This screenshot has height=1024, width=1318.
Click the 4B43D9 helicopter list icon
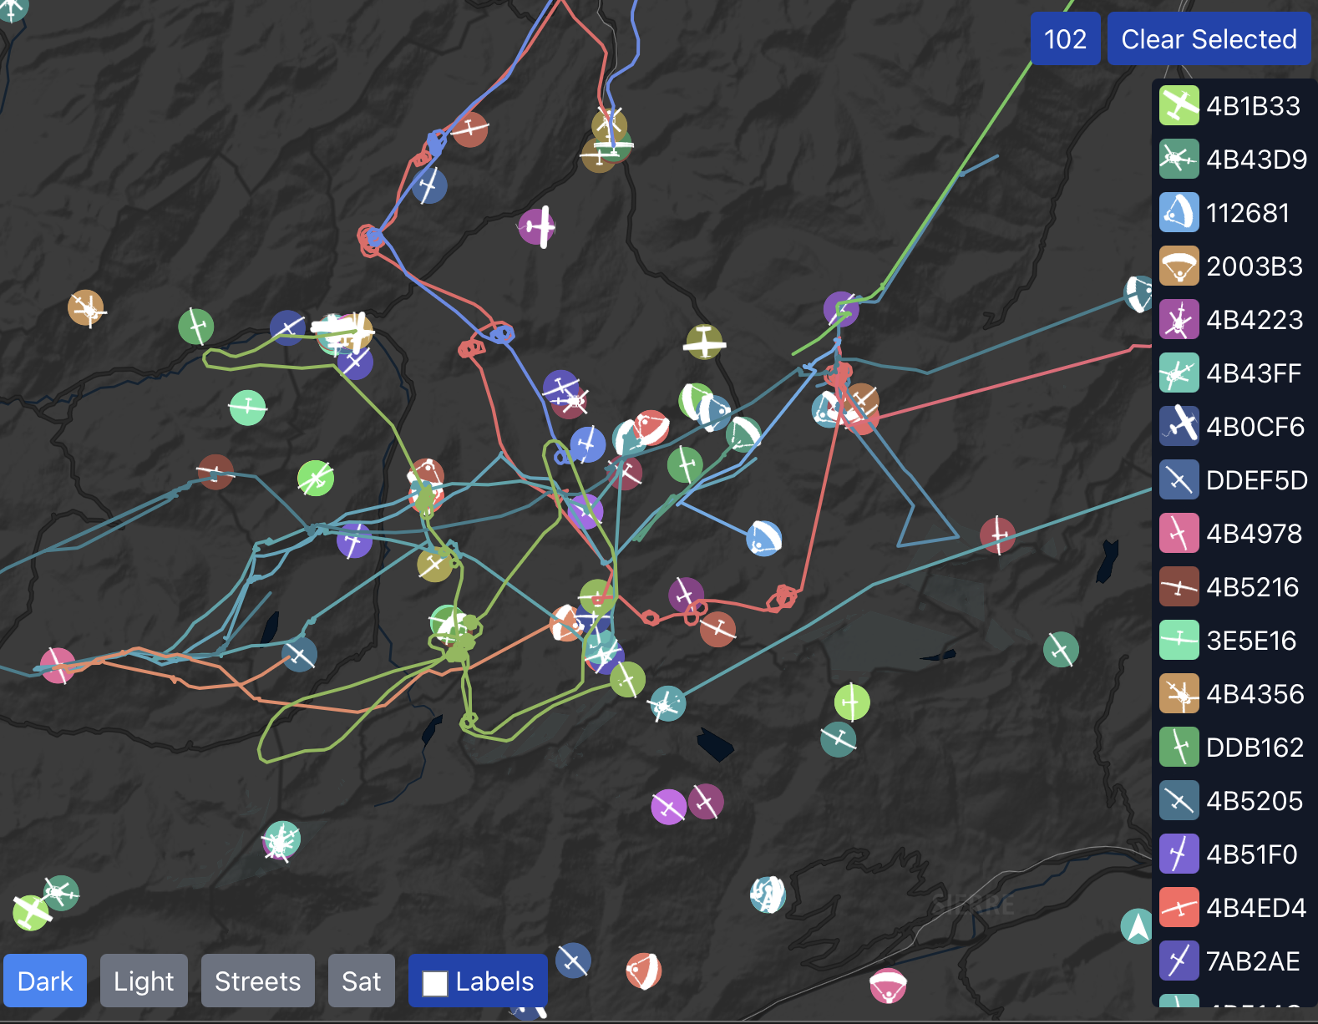1179,160
